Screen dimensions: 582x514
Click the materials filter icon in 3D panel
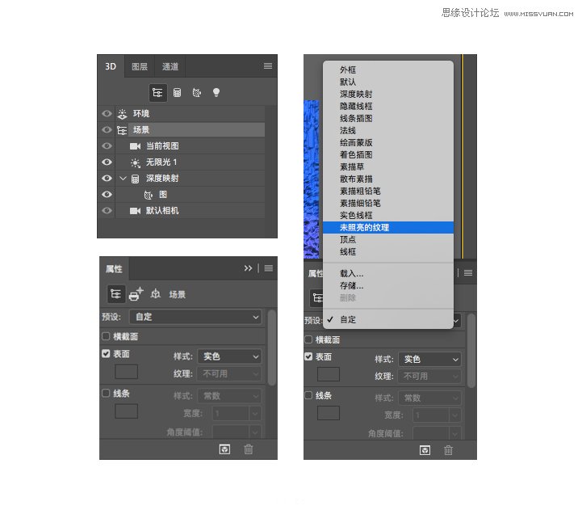coord(196,93)
